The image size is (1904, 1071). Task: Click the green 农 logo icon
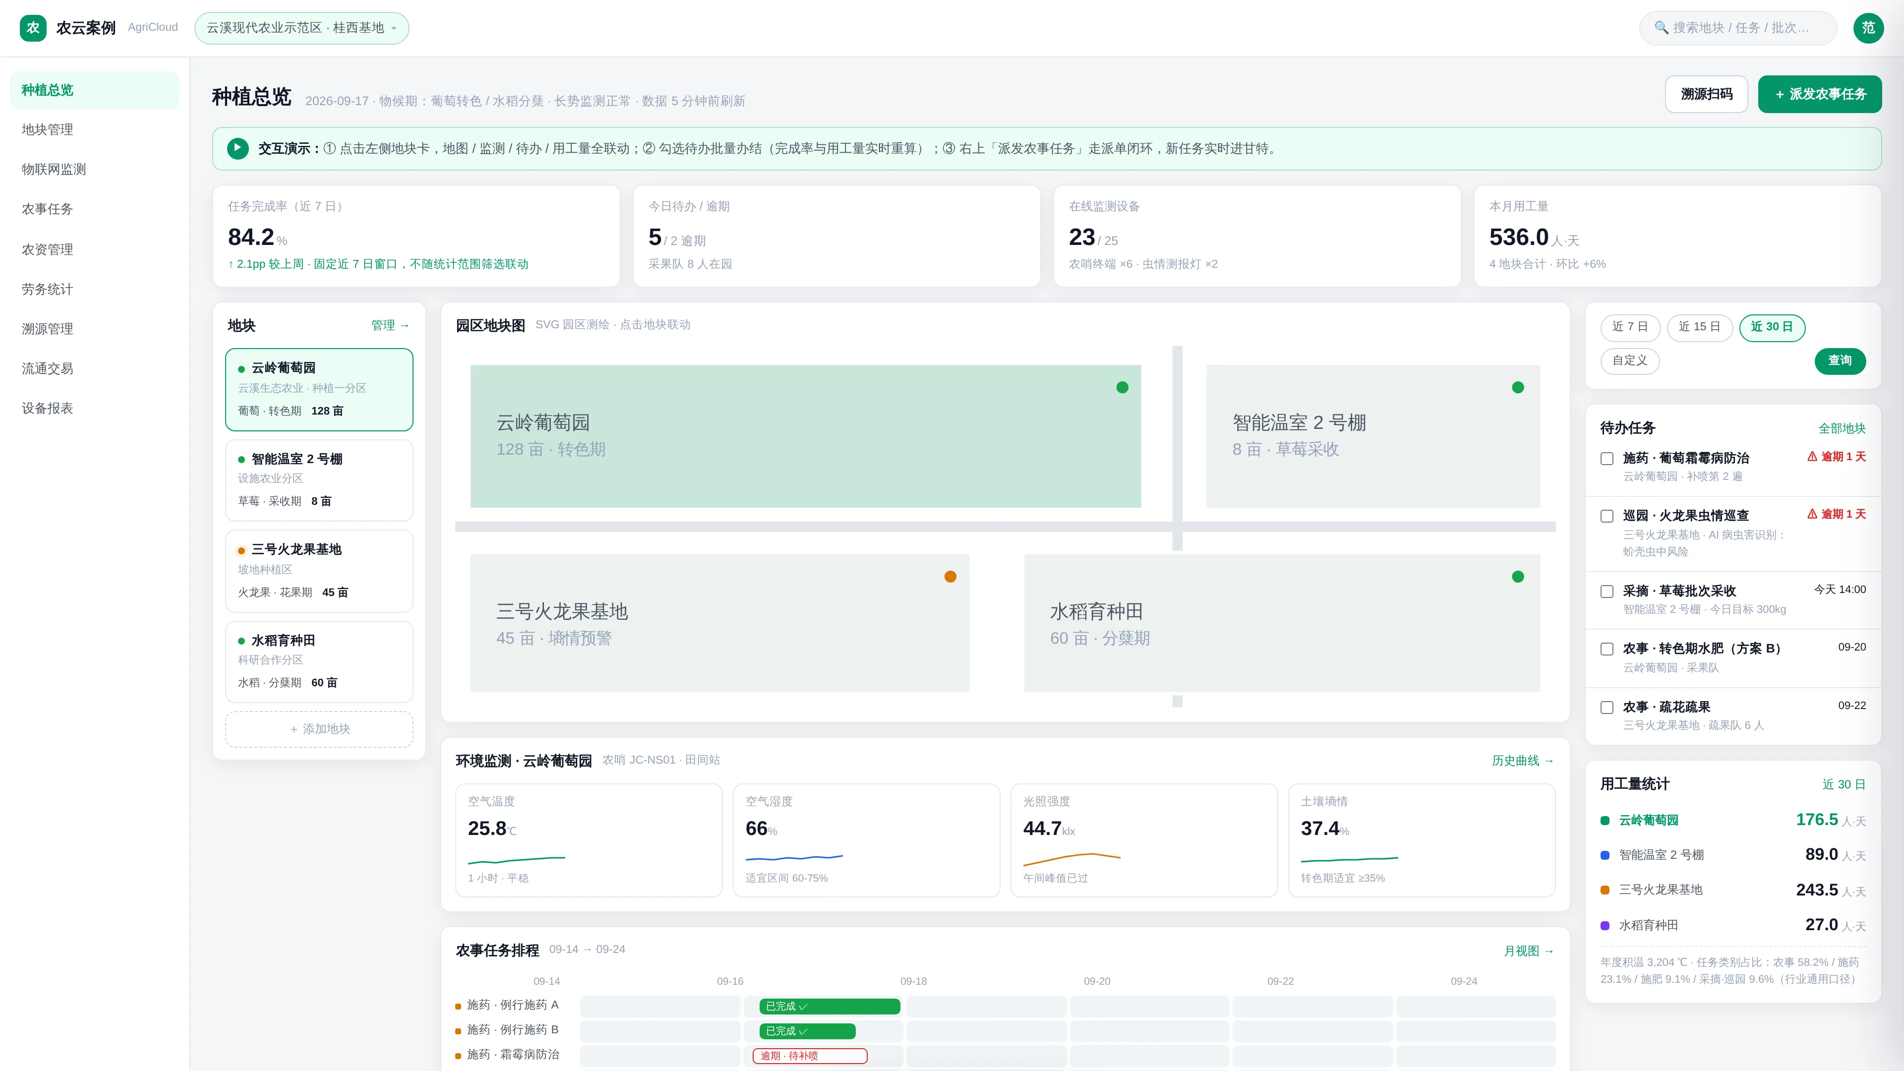(33, 28)
